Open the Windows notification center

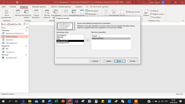click(x=180, y=101)
